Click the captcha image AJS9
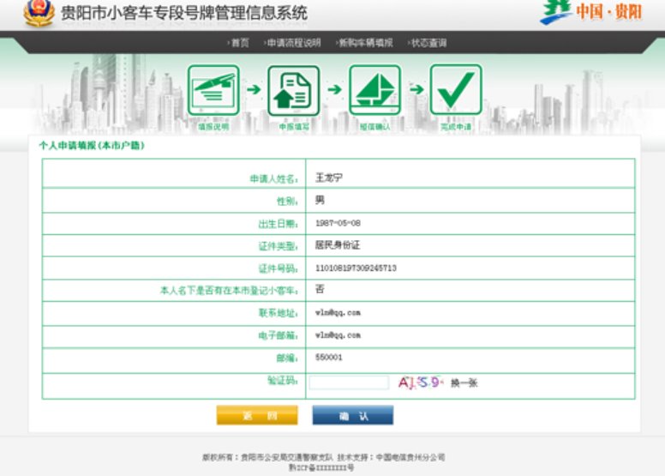 pyautogui.click(x=420, y=383)
